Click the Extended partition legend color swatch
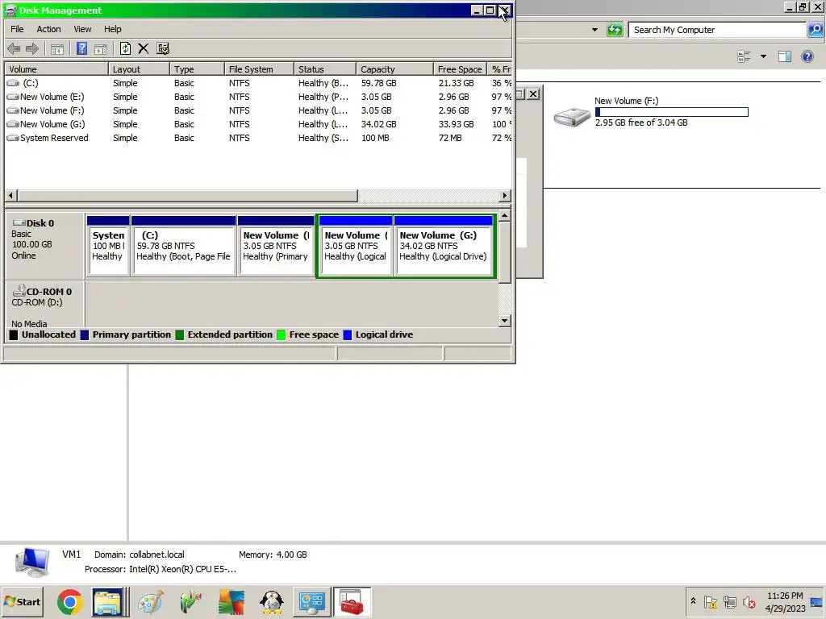This screenshot has width=826, height=619. point(180,334)
